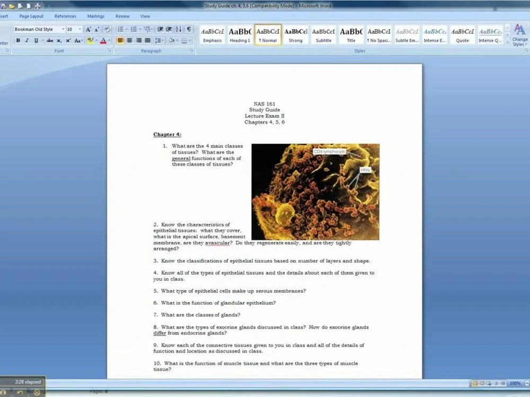Click the Shrink Font icon
530x397 pixels.
[96, 29]
